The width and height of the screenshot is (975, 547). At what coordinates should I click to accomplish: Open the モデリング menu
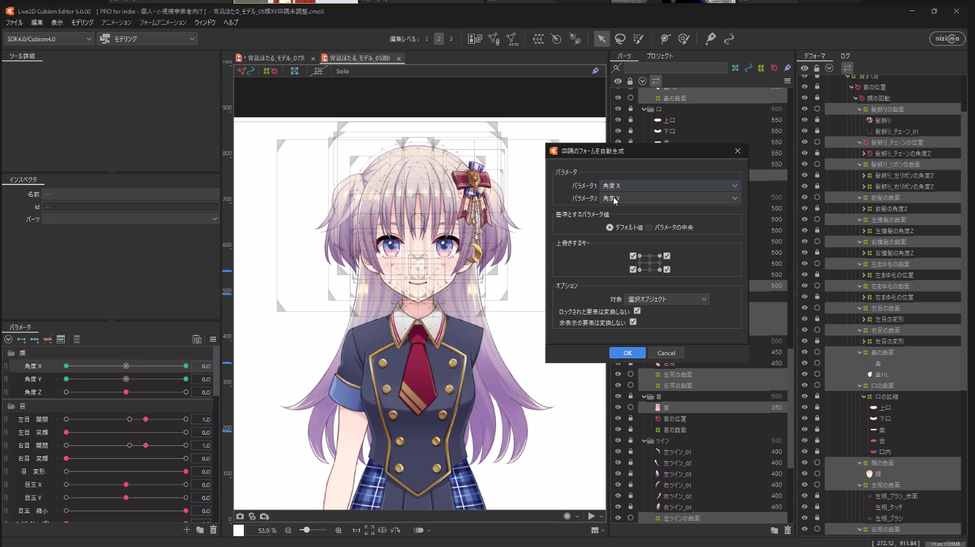coord(82,22)
